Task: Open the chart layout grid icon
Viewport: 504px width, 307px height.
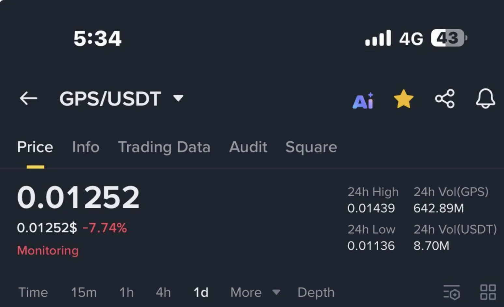Action: (x=488, y=292)
